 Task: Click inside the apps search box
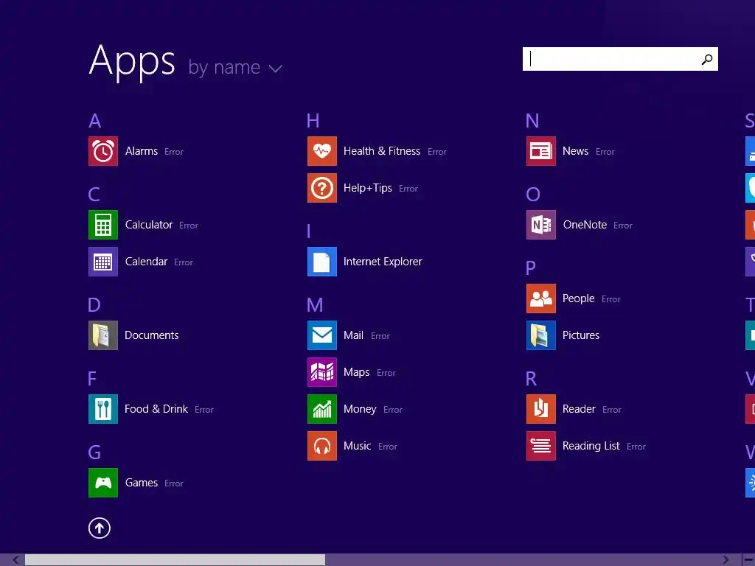pyautogui.click(x=620, y=59)
